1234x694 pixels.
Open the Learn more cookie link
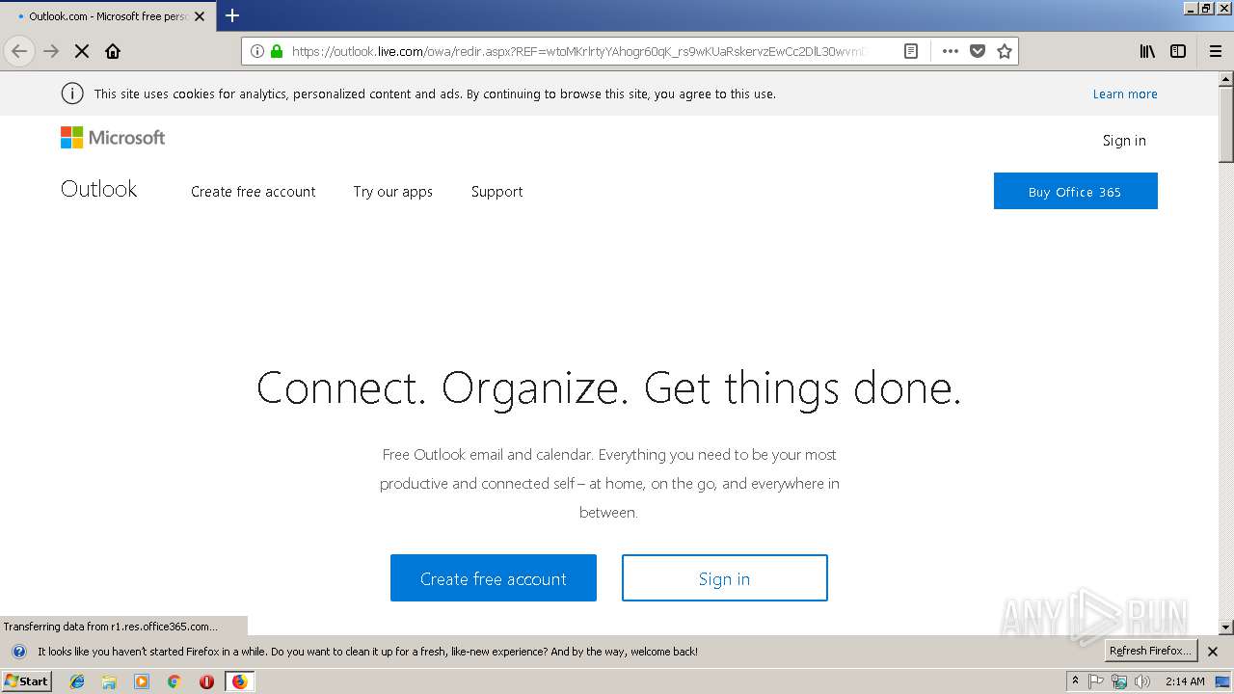click(x=1125, y=93)
